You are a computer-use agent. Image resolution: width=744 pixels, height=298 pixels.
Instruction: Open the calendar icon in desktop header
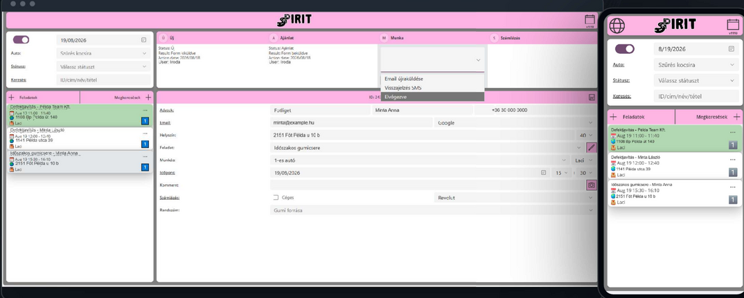coord(590,20)
